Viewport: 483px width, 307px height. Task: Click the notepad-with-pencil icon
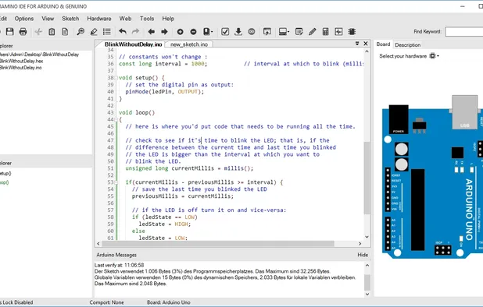(x=299, y=32)
